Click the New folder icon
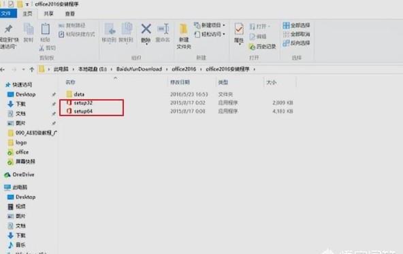This screenshot has width=403, height=254. 184,29
